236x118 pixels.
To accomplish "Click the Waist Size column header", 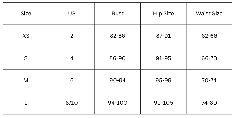I will [x=209, y=14].
